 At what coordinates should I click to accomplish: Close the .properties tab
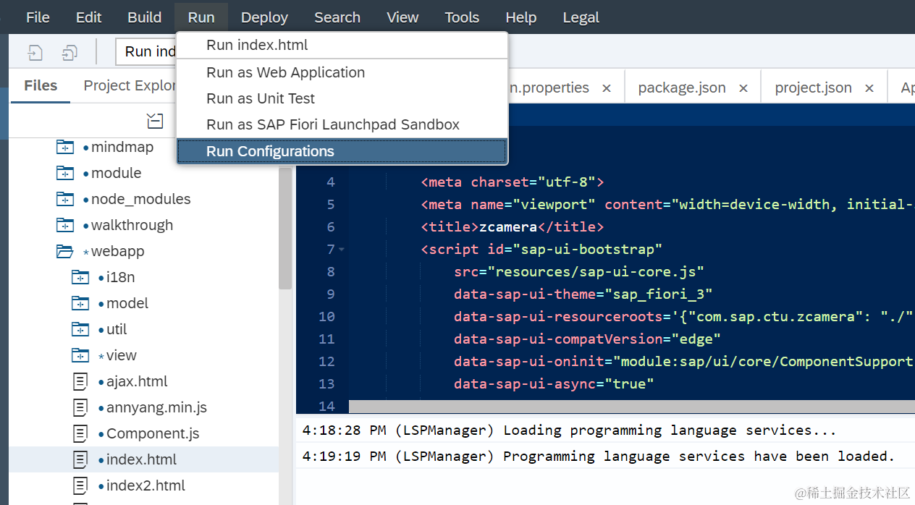coord(607,88)
